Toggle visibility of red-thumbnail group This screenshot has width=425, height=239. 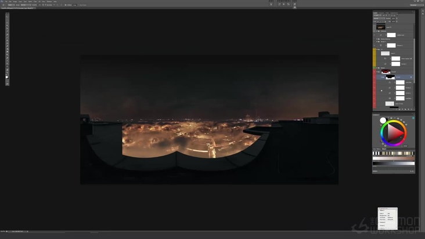coord(374,72)
